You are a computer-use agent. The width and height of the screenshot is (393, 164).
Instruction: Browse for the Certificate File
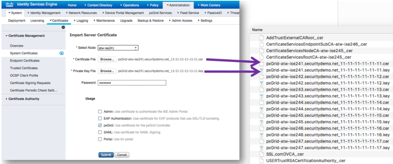pos(107,59)
